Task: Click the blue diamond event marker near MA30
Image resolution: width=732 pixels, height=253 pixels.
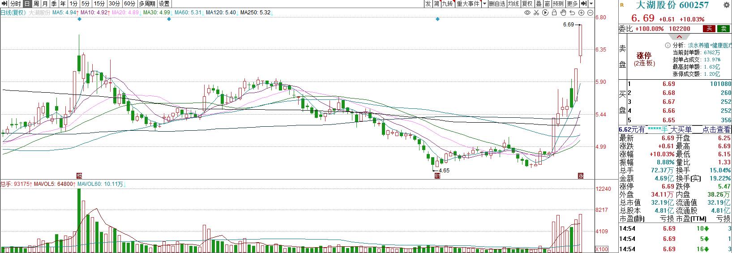Action: coord(169,19)
